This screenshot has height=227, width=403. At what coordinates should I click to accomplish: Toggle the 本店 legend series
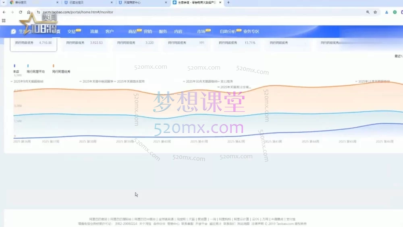(x=16, y=69)
